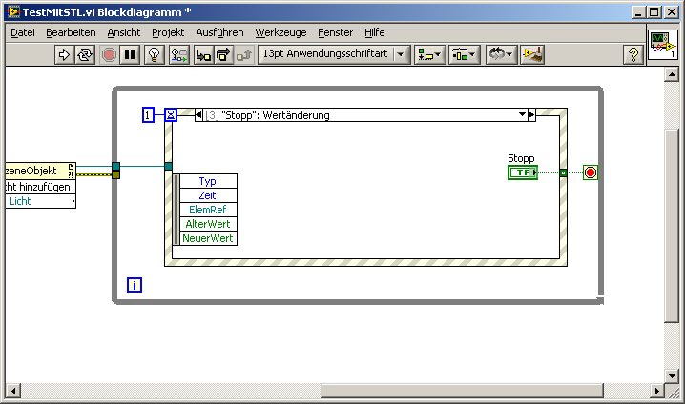Click the NeuerWert event data node

click(208, 238)
